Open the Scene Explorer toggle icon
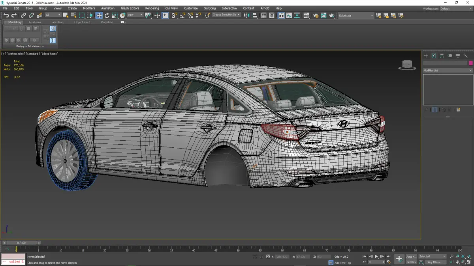This screenshot has height=266, width=474. (264, 15)
